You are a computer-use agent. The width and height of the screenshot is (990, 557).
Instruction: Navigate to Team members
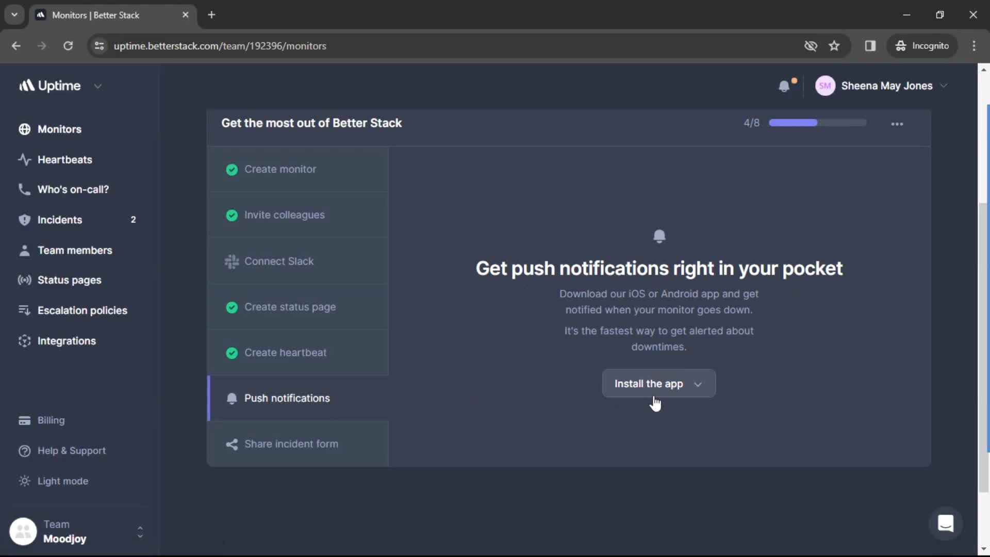tap(74, 250)
